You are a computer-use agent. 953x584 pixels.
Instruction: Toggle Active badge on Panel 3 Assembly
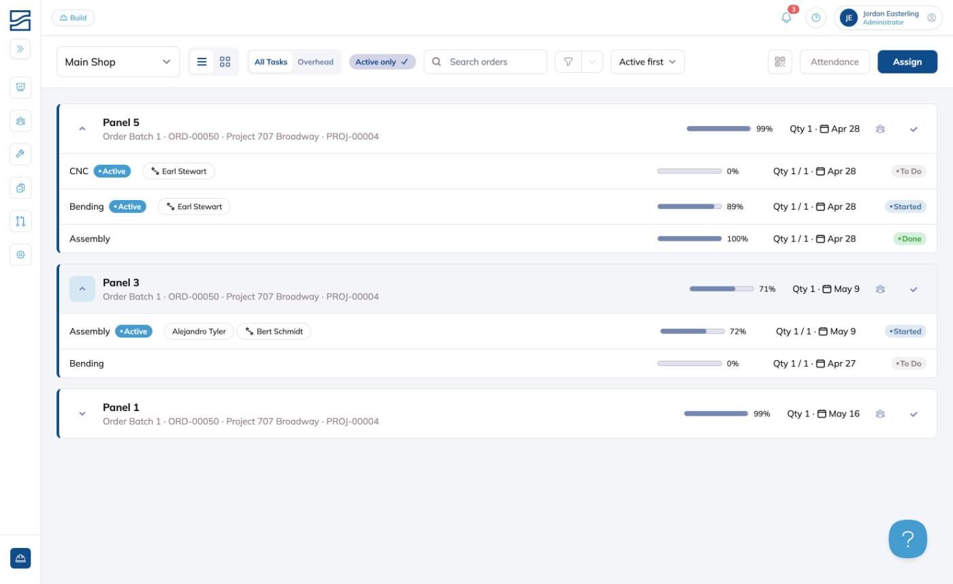[x=133, y=331]
